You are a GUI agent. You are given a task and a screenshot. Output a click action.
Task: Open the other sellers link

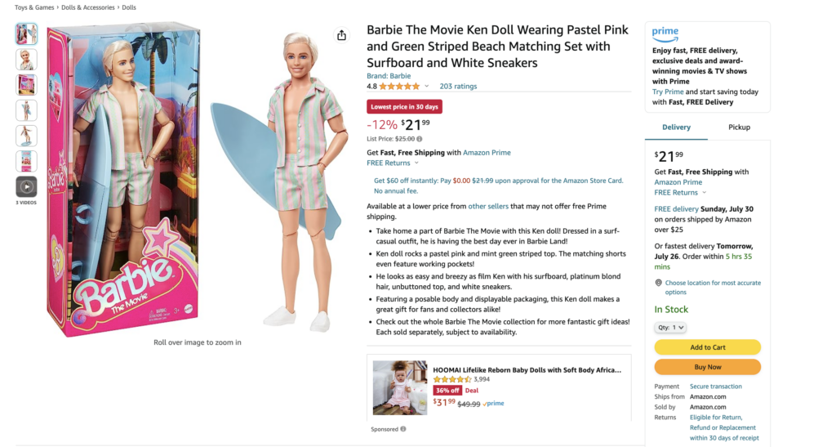pos(488,207)
